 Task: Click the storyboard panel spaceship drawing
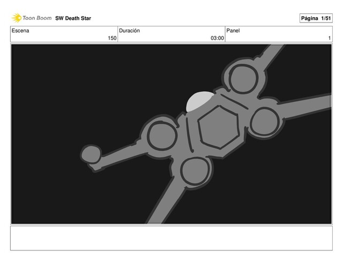tap(171, 134)
